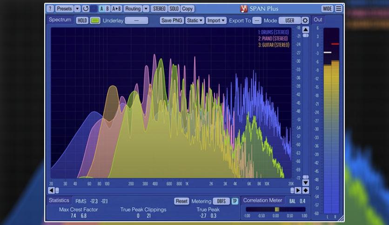Select the Out meter tab

point(318,20)
